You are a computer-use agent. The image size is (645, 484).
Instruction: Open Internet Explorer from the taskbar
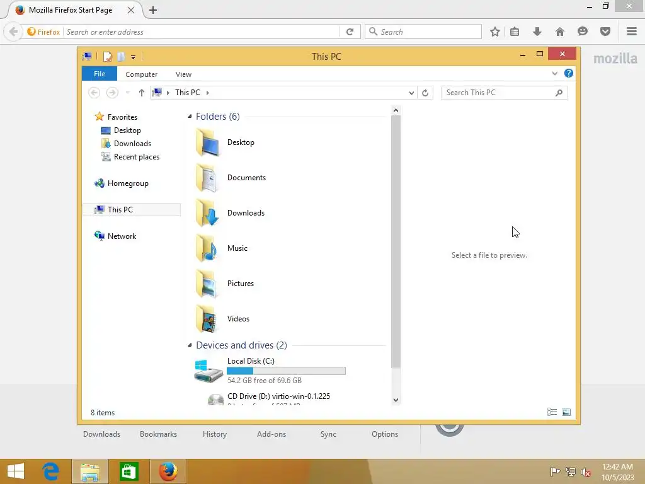pos(51,471)
